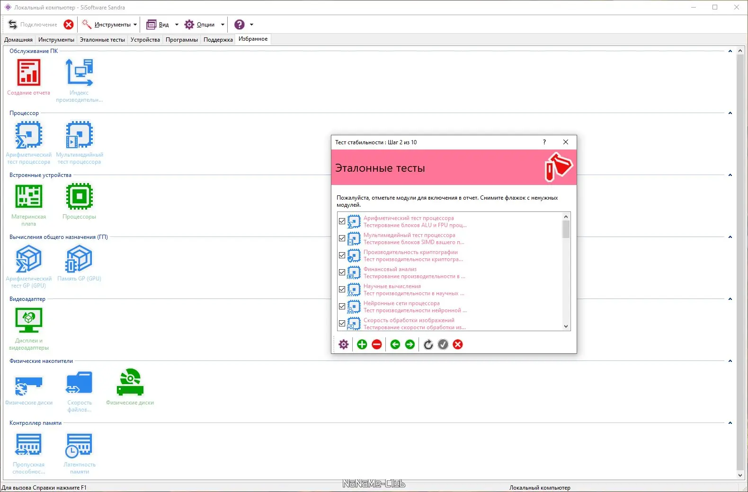Open the Процессоры device module
The image size is (748, 492).
click(79, 201)
